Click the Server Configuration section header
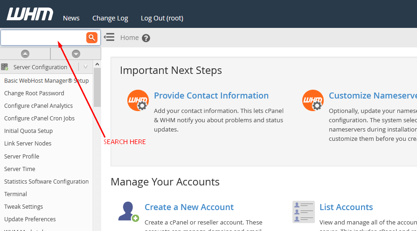 pyautogui.click(x=47, y=67)
